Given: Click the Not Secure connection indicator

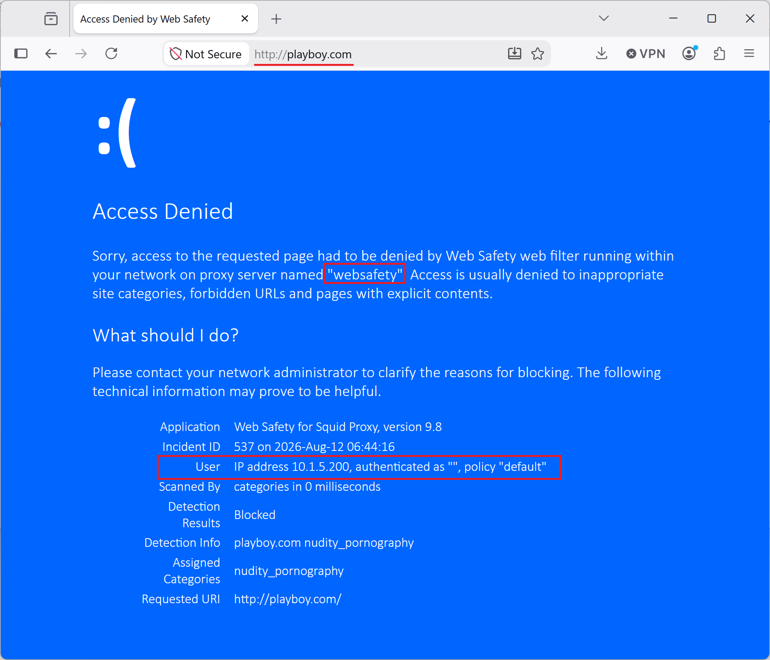Looking at the screenshot, I should tap(206, 54).
